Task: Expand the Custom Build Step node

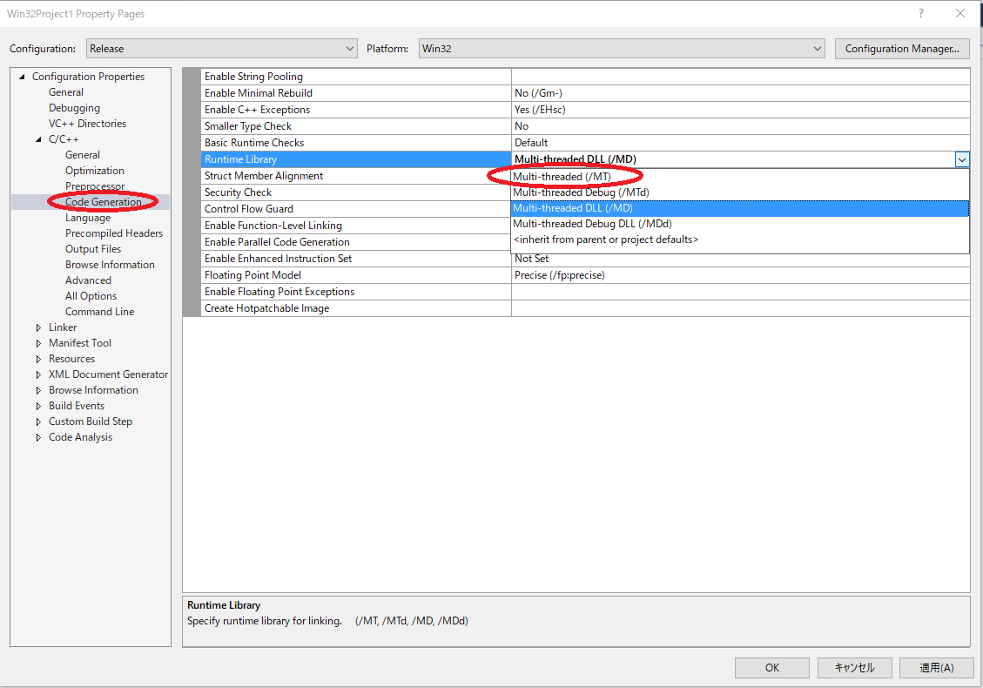Action: pyautogui.click(x=38, y=421)
